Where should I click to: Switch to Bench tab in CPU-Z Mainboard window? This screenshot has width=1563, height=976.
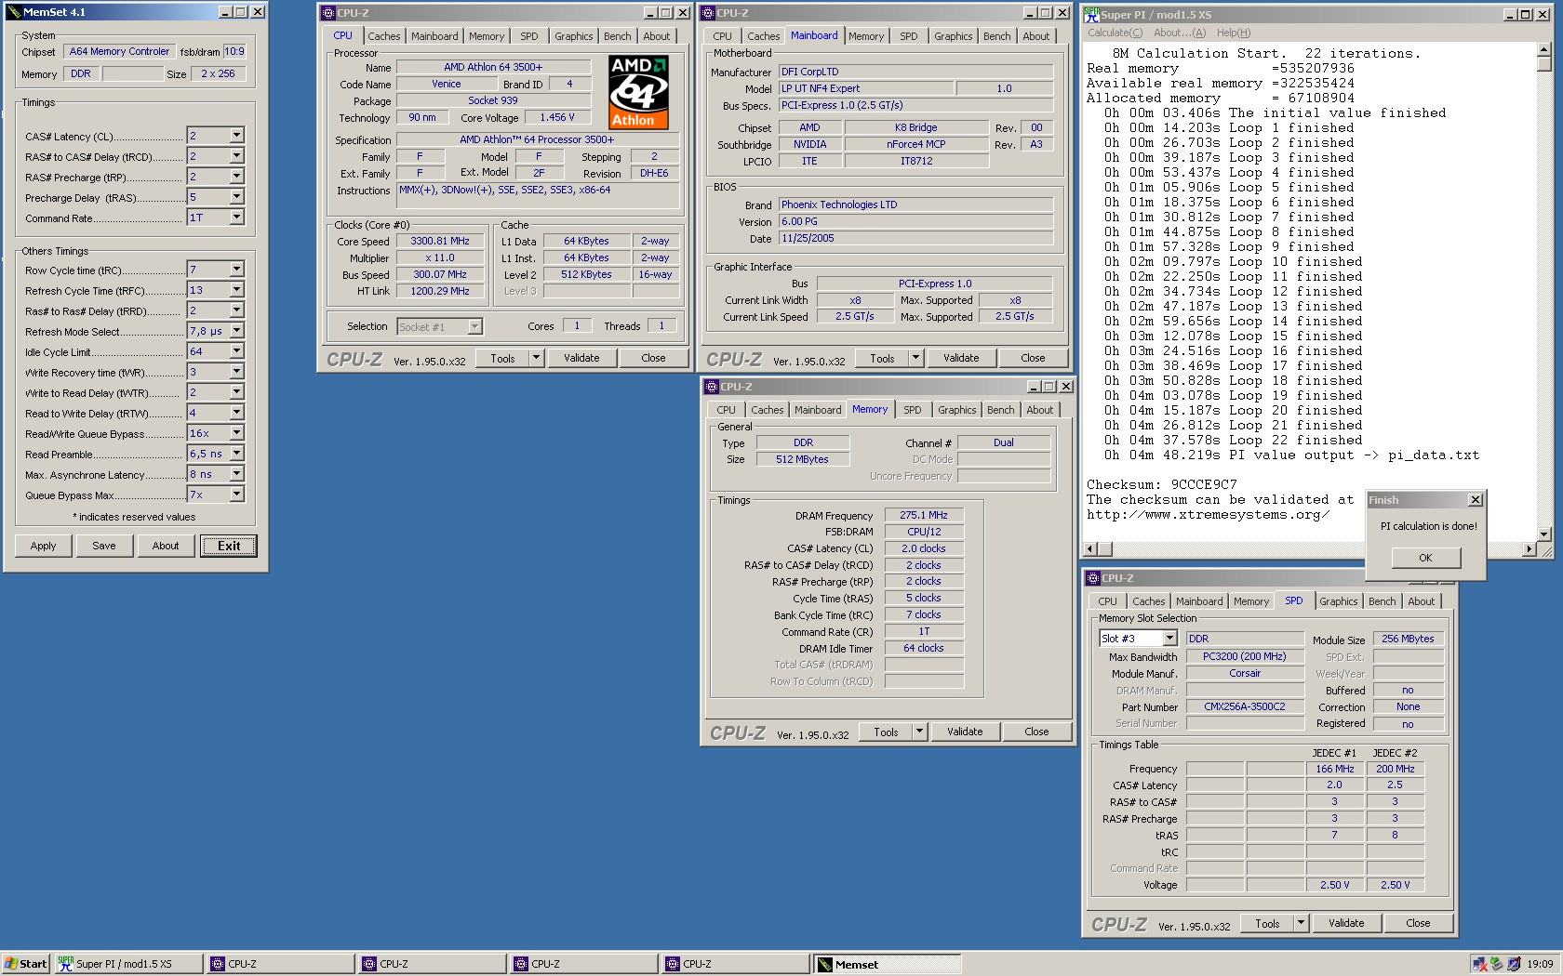point(996,36)
